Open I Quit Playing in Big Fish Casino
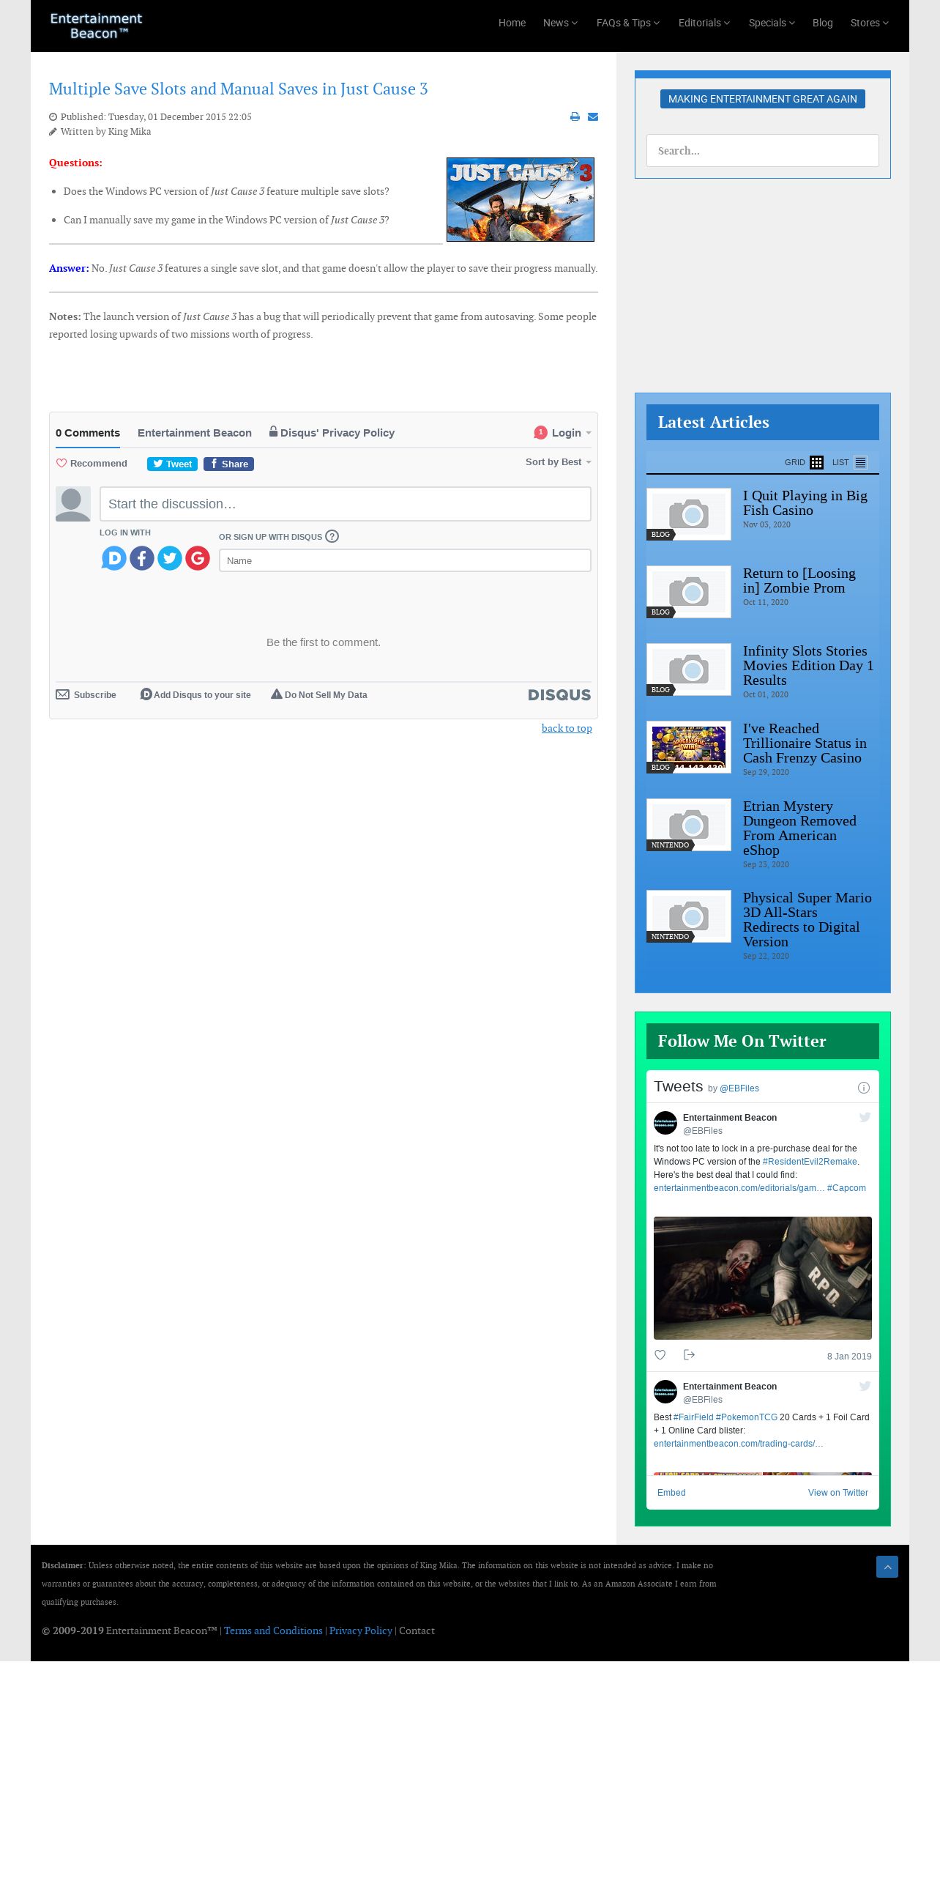The width and height of the screenshot is (940, 1881). pos(805,503)
